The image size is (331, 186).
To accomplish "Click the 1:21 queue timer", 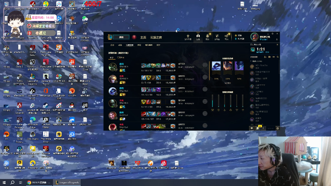I will (261, 49).
